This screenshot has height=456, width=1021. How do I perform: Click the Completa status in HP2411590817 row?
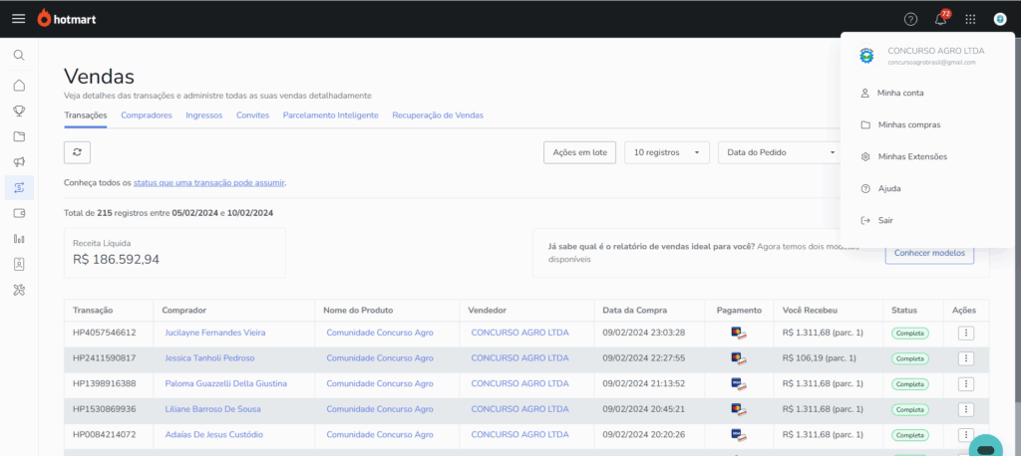pyautogui.click(x=909, y=358)
